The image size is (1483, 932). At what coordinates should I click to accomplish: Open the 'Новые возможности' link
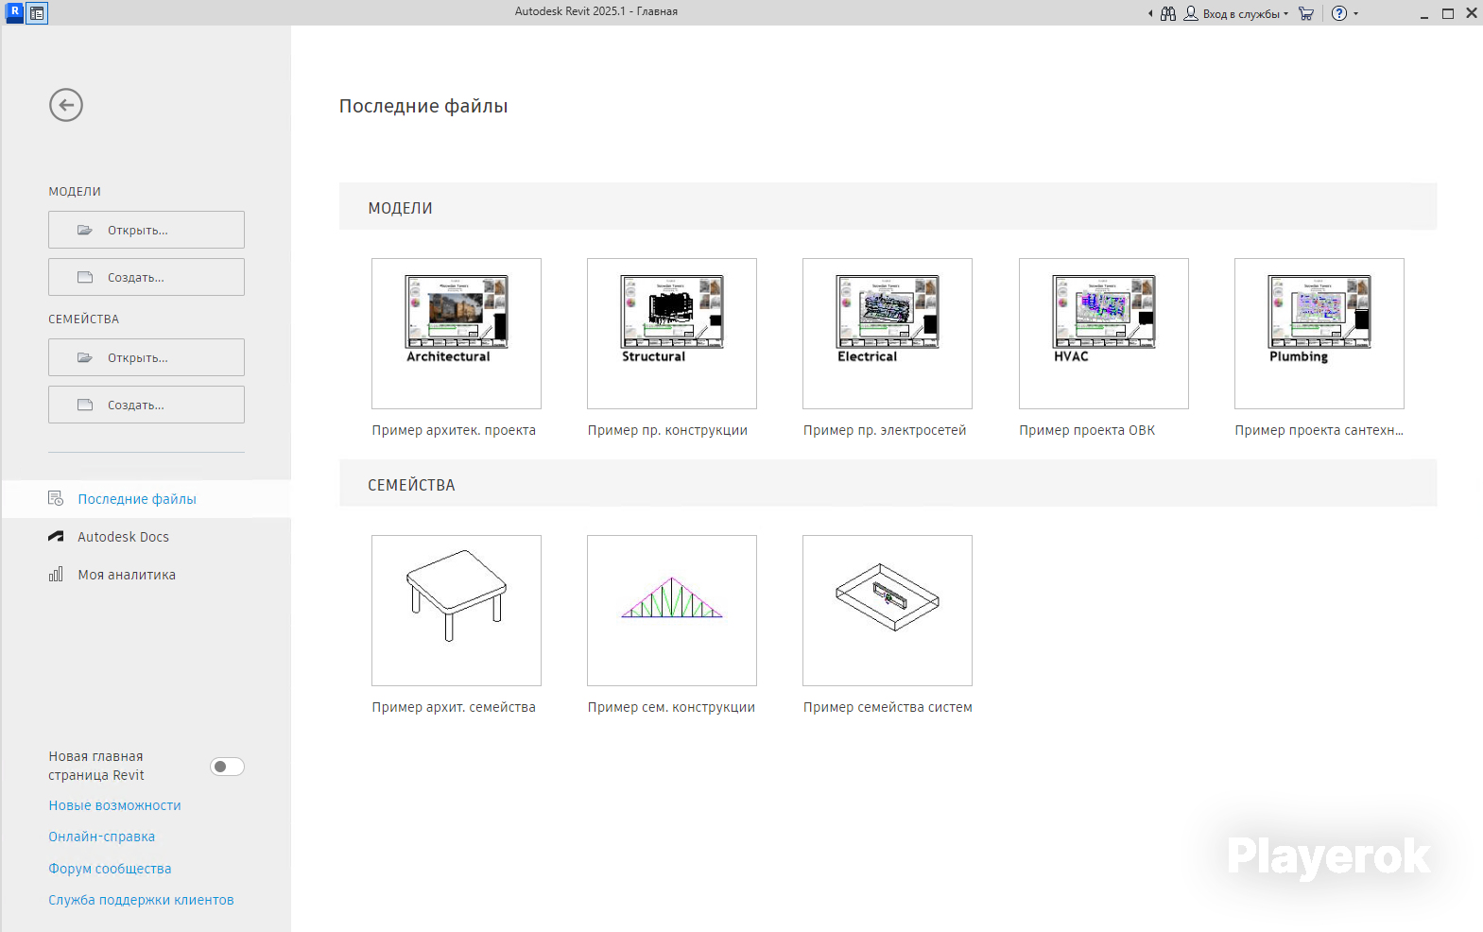coord(114,805)
